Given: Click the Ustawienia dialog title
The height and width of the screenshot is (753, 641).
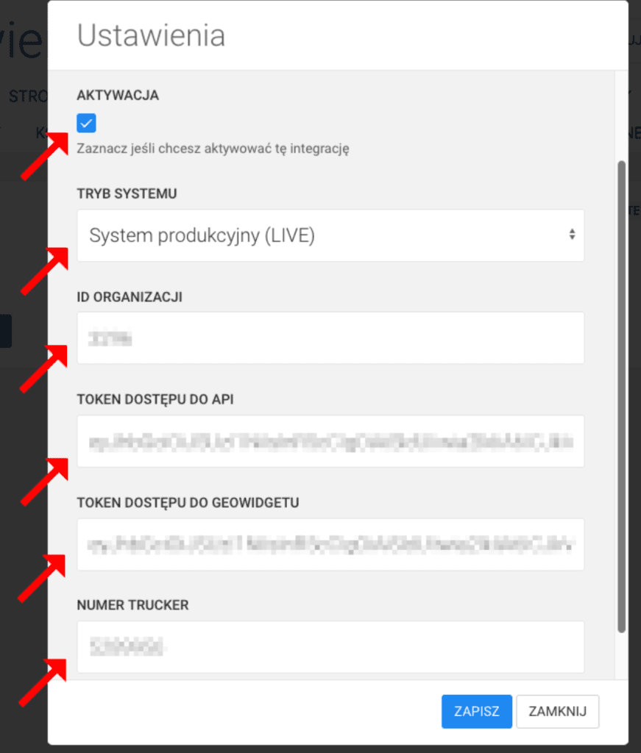Looking at the screenshot, I should [151, 35].
